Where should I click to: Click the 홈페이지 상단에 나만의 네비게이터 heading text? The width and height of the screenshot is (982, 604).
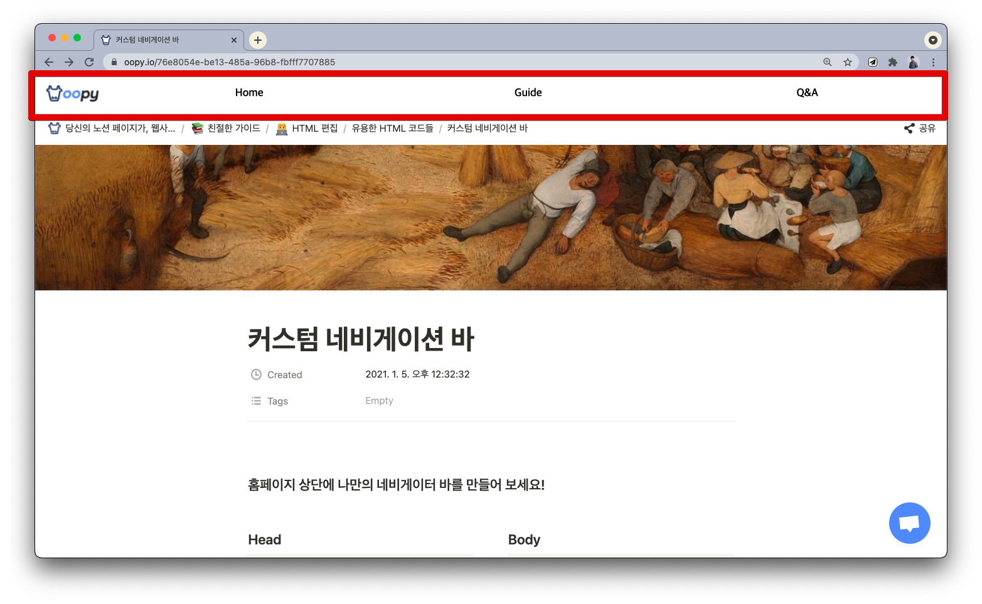[396, 485]
